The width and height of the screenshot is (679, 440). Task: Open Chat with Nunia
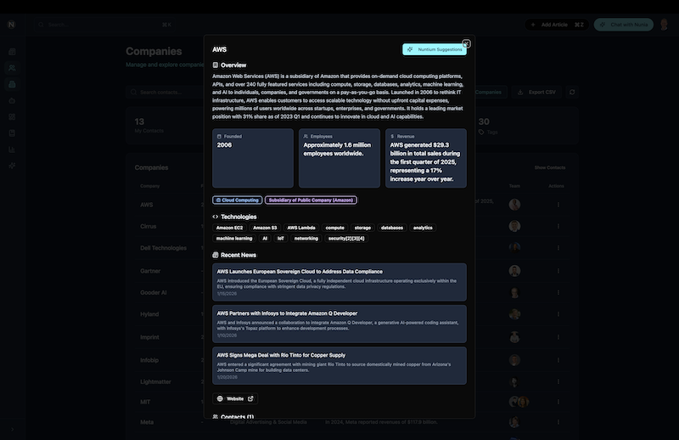624,25
